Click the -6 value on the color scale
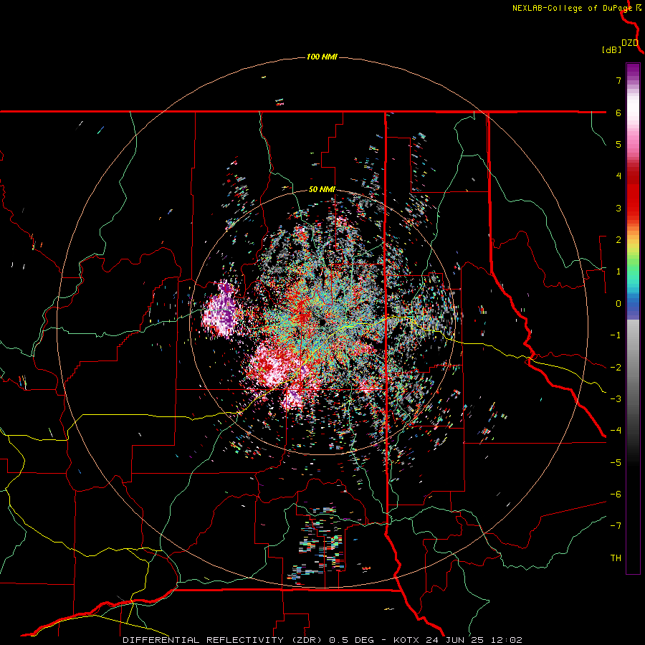This screenshot has width=645, height=645. click(616, 494)
